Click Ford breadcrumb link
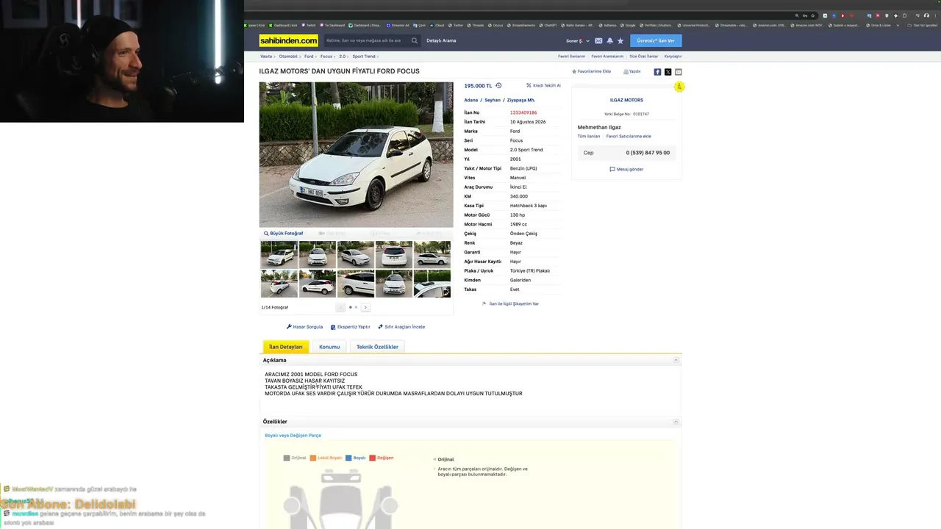The image size is (941, 529). click(x=309, y=57)
